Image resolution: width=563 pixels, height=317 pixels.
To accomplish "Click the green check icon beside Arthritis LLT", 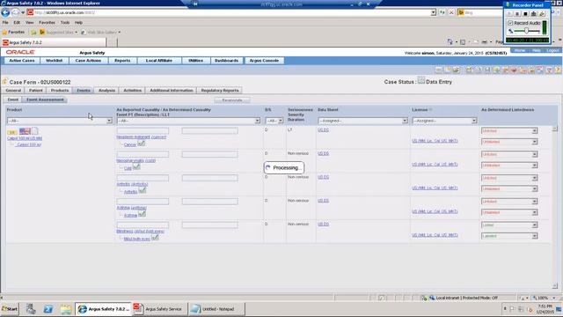I will click(143, 190).
